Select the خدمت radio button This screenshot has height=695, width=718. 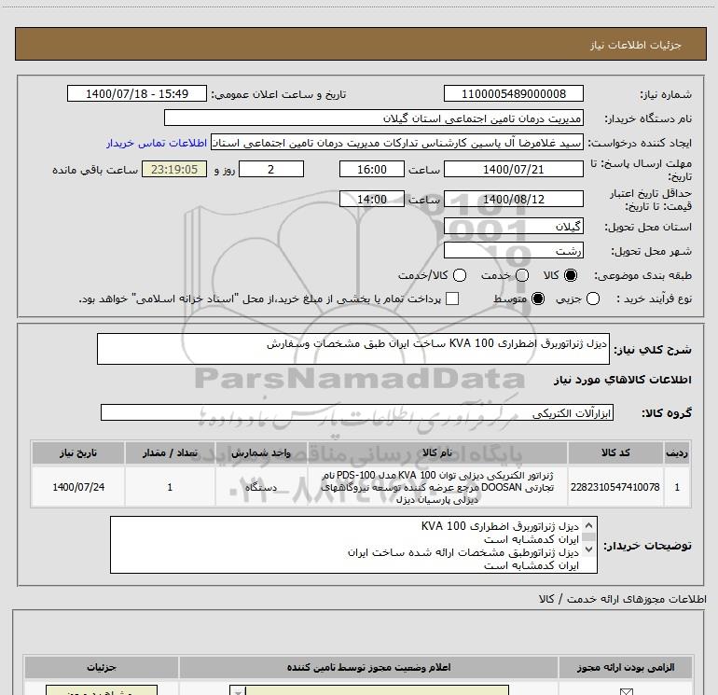pyautogui.click(x=522, y=275)
